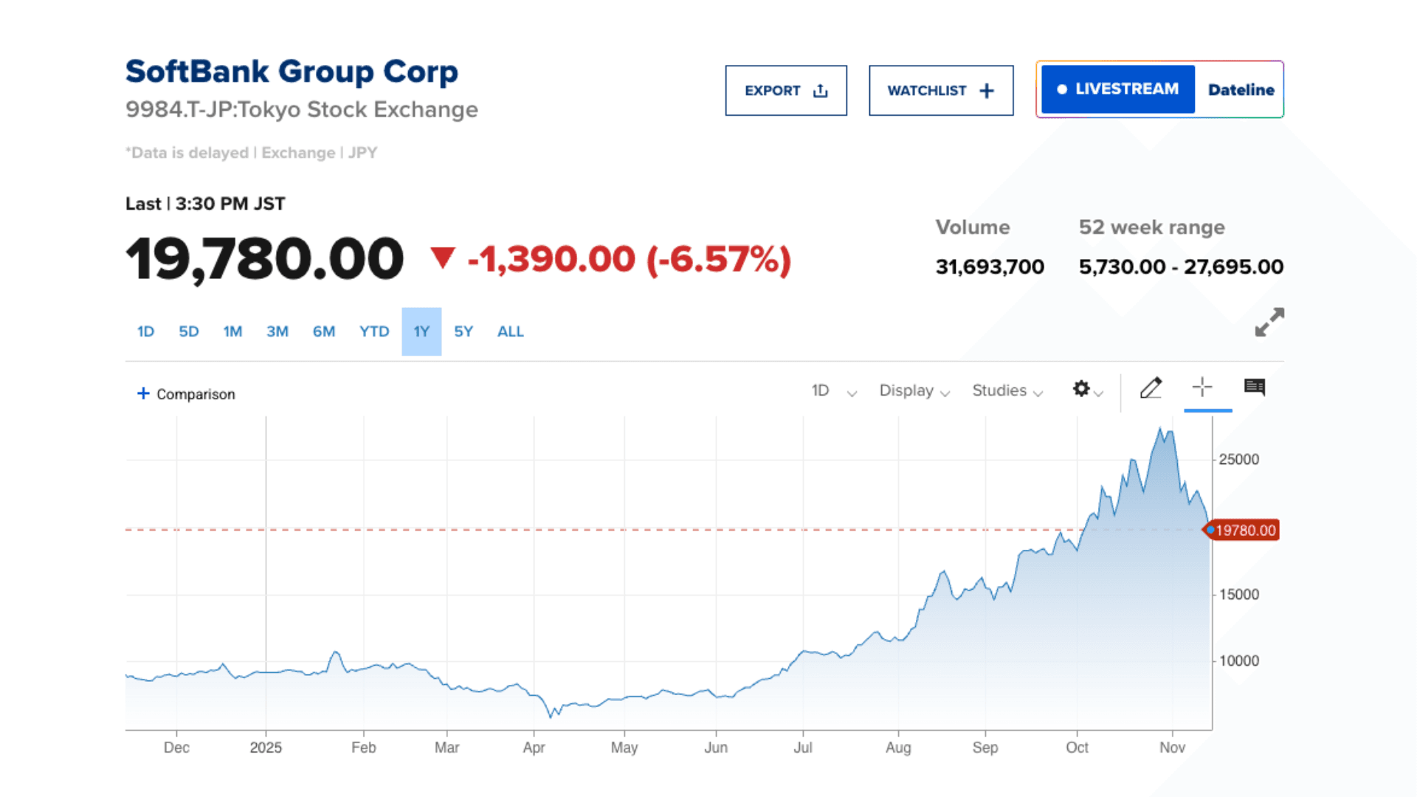
Task: Click the plus icon inside WATCHLIST button
Action: coord(987,89)
